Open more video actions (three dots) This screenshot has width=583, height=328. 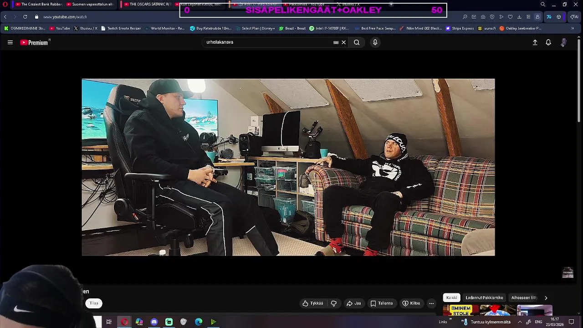[431, 303]
